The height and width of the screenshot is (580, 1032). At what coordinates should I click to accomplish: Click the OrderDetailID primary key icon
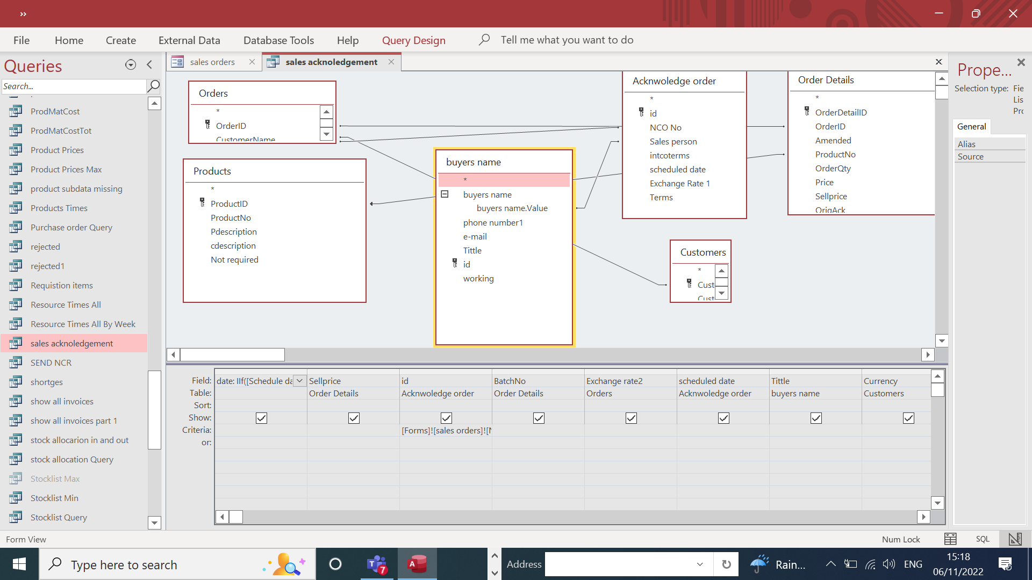pyautogui.click(x=807, y=111)
